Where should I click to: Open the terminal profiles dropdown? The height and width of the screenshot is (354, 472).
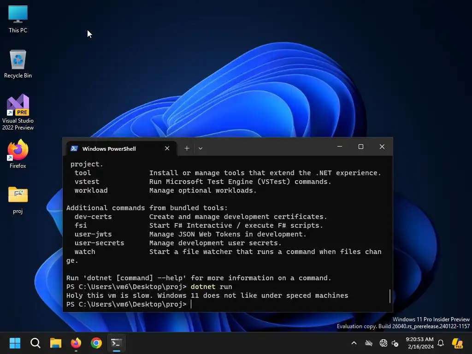(x=201, y=148)
